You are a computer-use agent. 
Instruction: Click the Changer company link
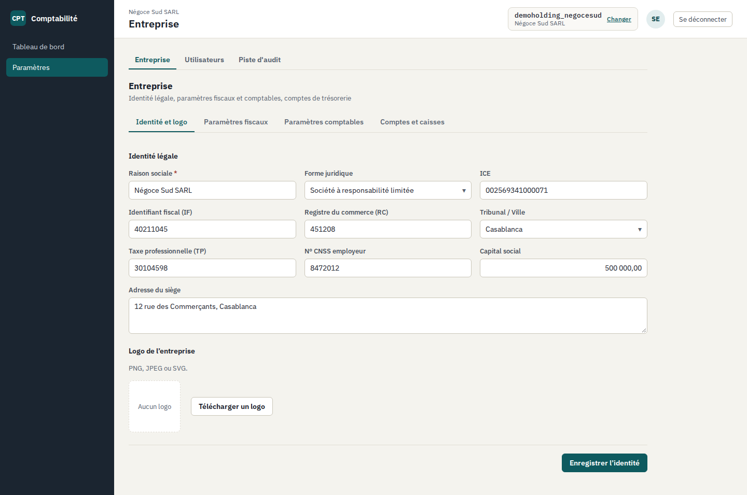[x=619, y=19]
